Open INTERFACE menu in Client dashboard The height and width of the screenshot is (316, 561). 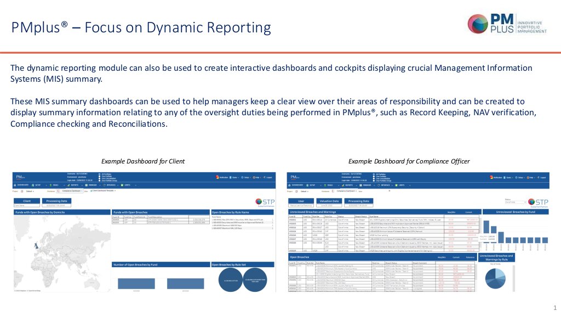tap(111, 185)
